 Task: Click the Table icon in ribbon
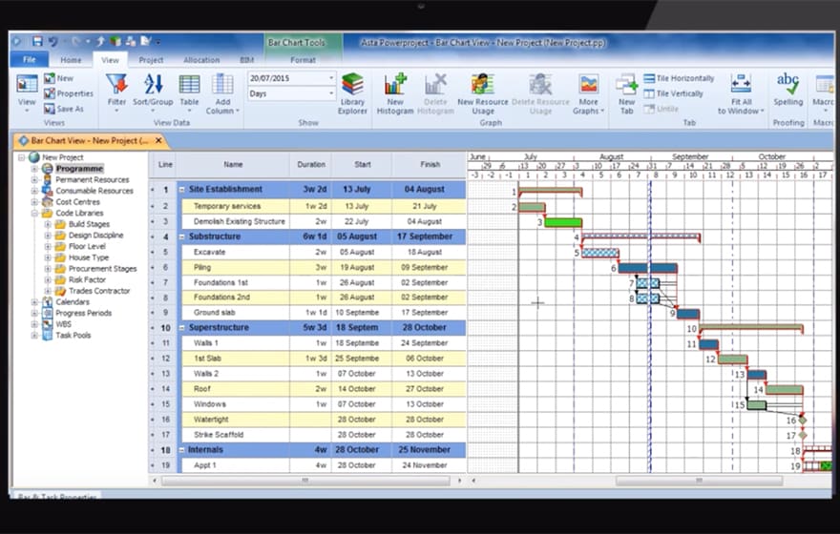[189, 85]
